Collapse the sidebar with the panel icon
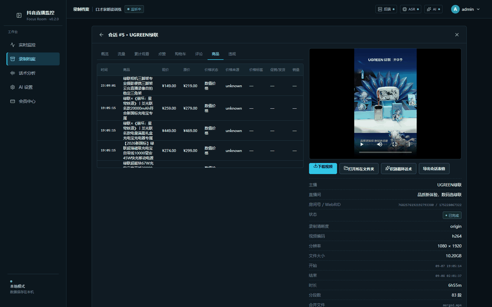Screen dimensions: 492x307 click(19, 15)
